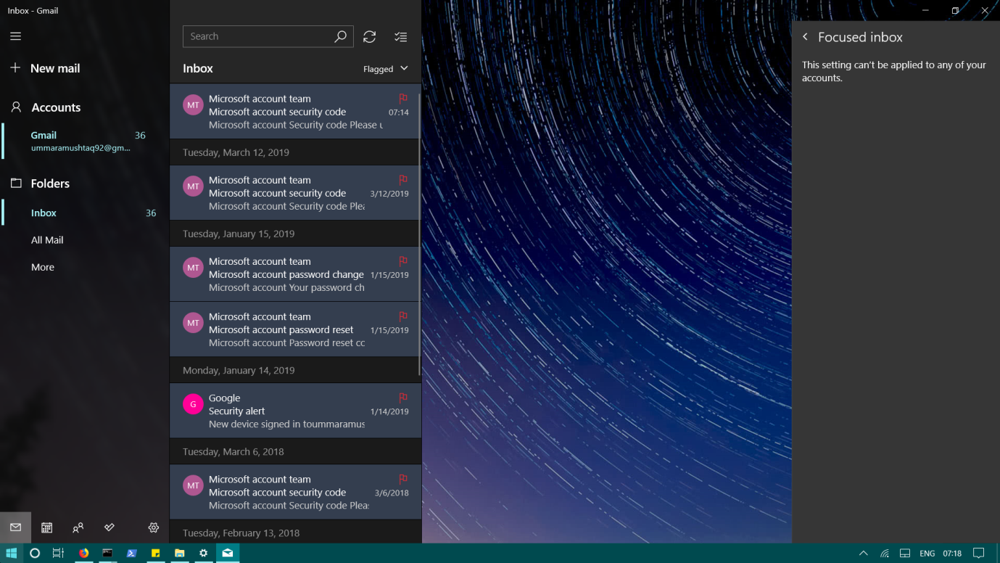This screenshot has height=563, width=1000.
Task: Collapse the Focused inbox panel with back chevron
Action: [x=805, y=36]
